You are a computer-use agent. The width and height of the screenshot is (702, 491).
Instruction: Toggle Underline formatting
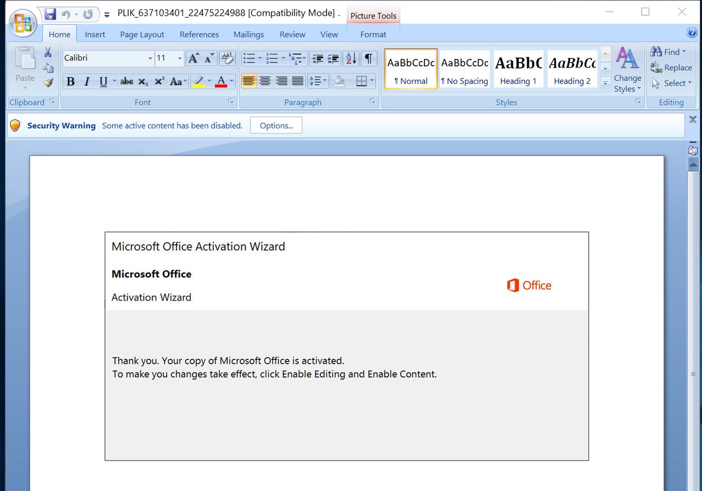(x=103, y=82)
